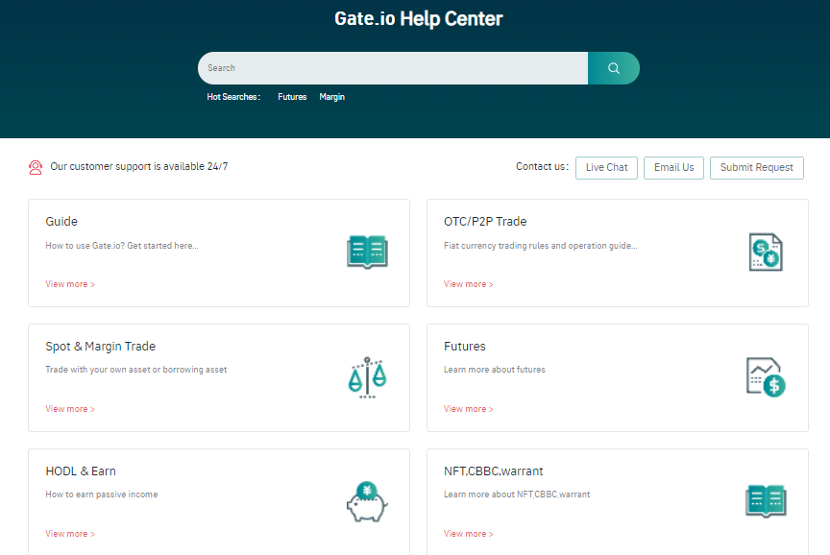Click 'How to earn passive income' description
The image size is (830, 555).
click(102, 495)
